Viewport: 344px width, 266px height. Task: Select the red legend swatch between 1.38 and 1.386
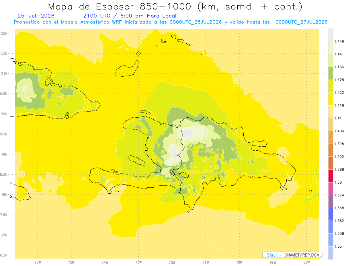pos(331,176)
